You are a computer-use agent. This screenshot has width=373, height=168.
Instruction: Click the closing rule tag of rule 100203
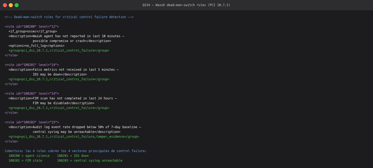click(11, 141)
